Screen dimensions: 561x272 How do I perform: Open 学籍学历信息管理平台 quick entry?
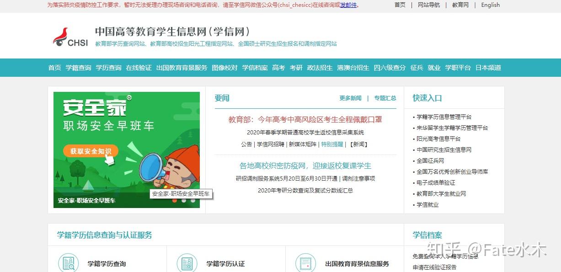tap(444, 117)
